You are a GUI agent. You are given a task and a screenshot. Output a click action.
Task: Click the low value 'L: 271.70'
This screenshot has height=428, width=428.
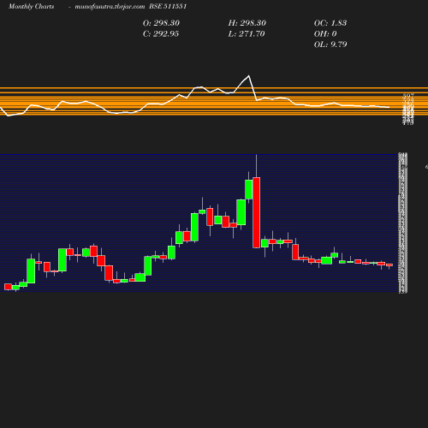247,34
